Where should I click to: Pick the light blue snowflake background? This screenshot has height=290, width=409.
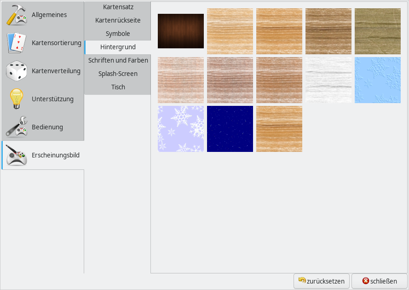378,80
